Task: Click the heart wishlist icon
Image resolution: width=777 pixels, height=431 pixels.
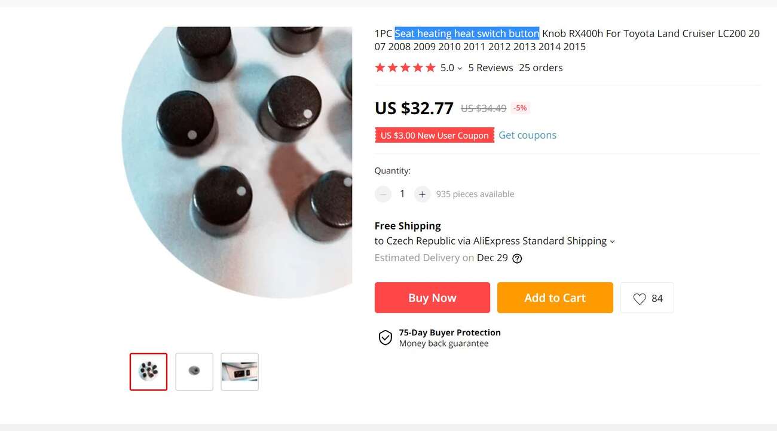Action: click(640, 299)
